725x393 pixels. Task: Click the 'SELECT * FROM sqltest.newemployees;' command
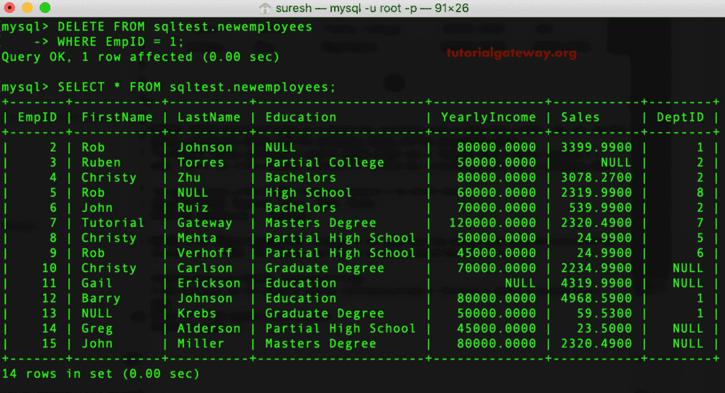(196, 87)
